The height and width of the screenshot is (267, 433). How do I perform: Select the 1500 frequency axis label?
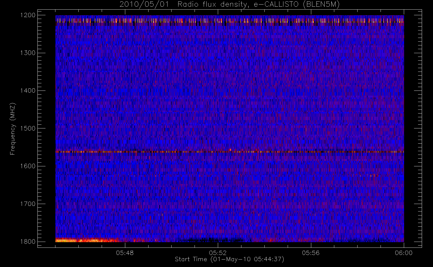pos(28,128)
